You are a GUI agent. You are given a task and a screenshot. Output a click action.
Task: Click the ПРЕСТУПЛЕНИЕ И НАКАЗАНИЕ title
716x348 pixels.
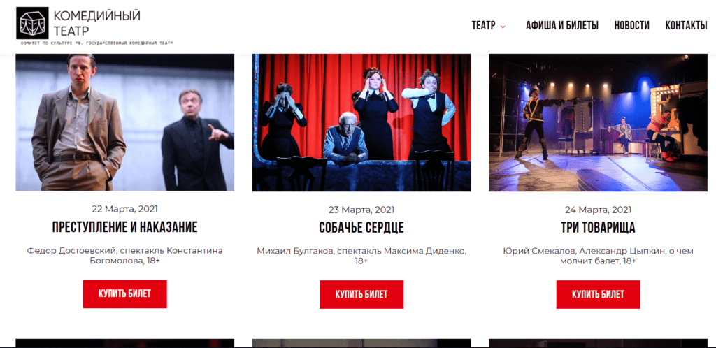click(124, 227)
